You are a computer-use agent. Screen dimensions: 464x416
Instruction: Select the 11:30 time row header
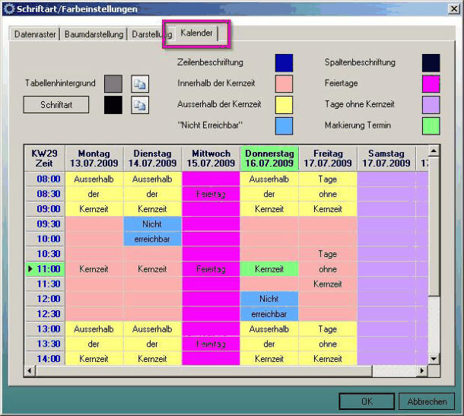[x=45, y=284]
